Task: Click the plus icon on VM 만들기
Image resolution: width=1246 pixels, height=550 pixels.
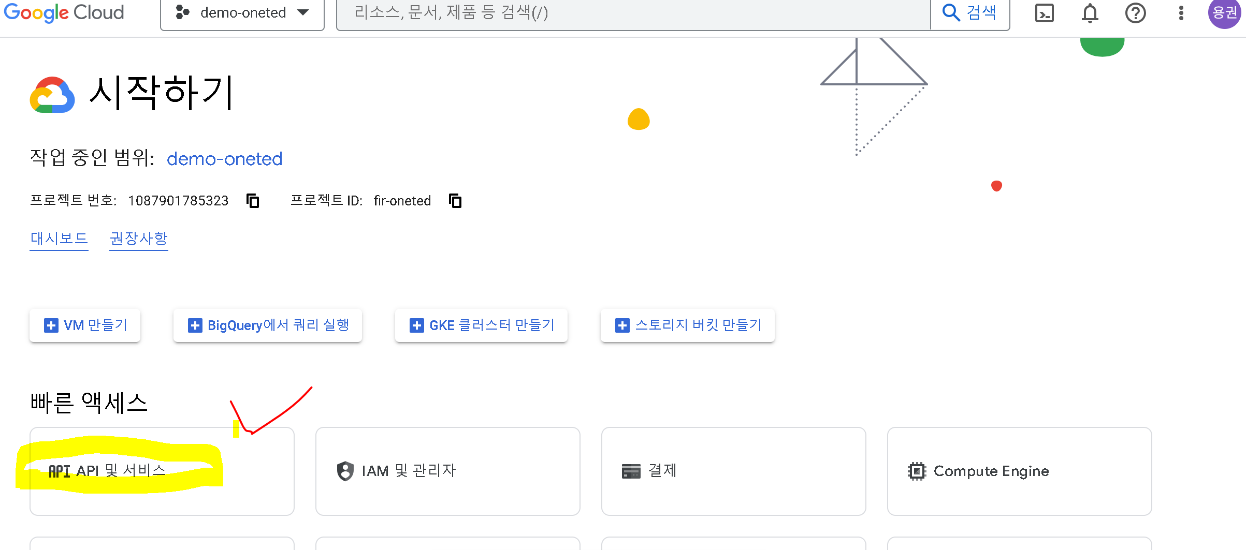Action: [x=51, y=325]
